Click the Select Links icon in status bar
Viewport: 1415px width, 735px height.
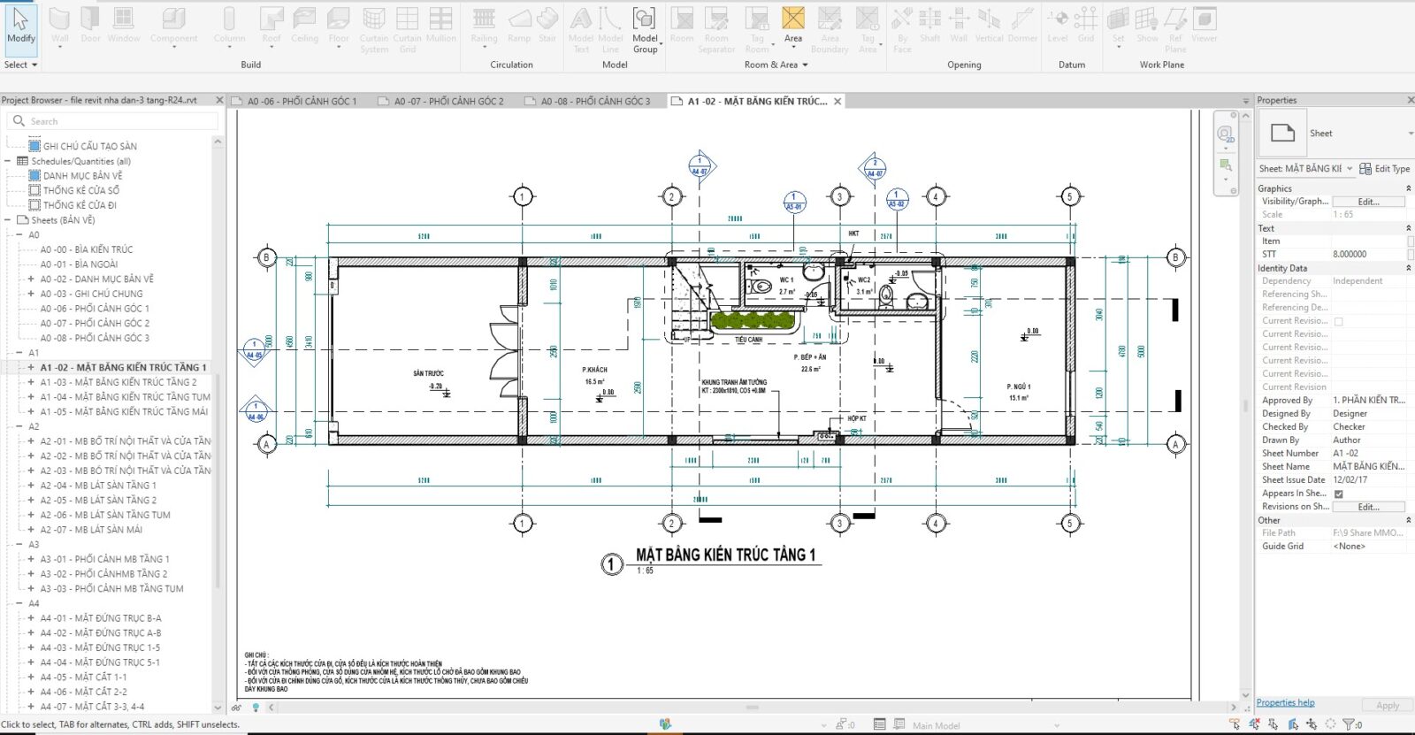click(1235, 724)
